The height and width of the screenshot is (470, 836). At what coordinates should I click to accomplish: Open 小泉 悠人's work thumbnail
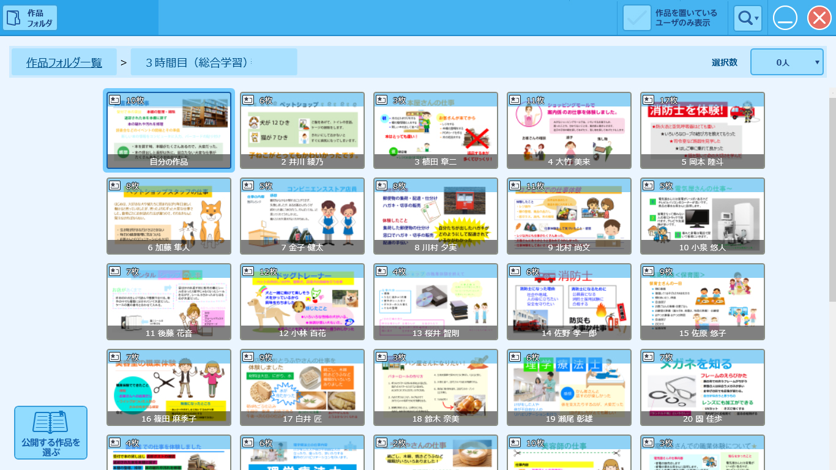click(x=703, y=216)
